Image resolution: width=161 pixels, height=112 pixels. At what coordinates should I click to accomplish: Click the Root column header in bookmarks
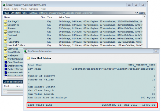[x=9, y=86]
